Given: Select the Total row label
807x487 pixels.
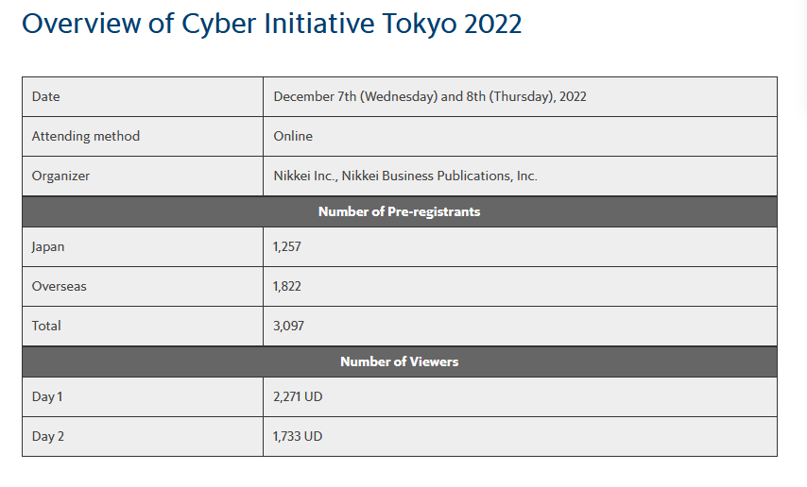Looking at the screenshot, I should click(46, 326).
